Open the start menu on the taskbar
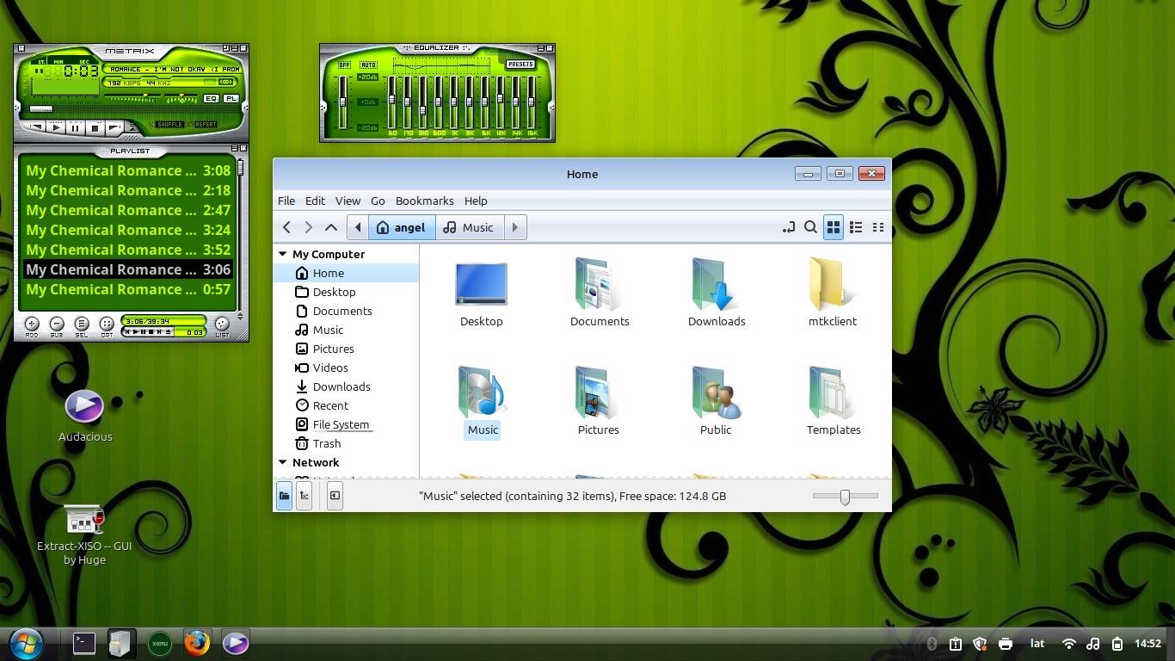 click(x=25, y=643)
